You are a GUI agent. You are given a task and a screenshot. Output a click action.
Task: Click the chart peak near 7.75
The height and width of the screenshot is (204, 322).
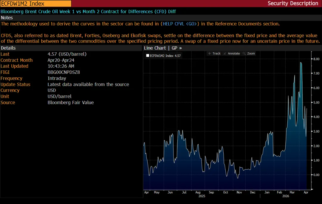(x=301, y=63)
